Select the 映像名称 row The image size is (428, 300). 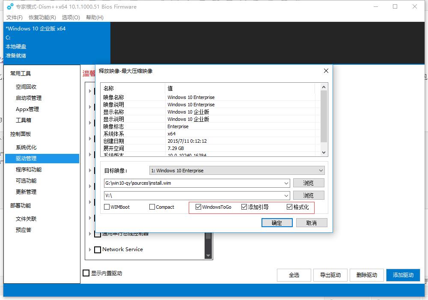(211, 97)
